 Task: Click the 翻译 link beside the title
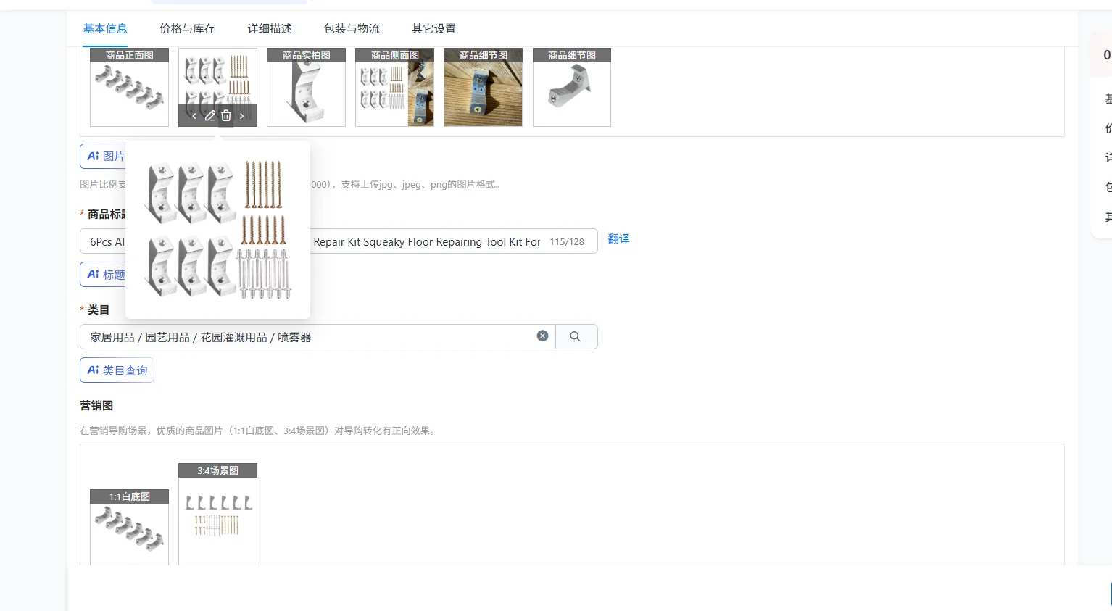click(x=618, y=238)
